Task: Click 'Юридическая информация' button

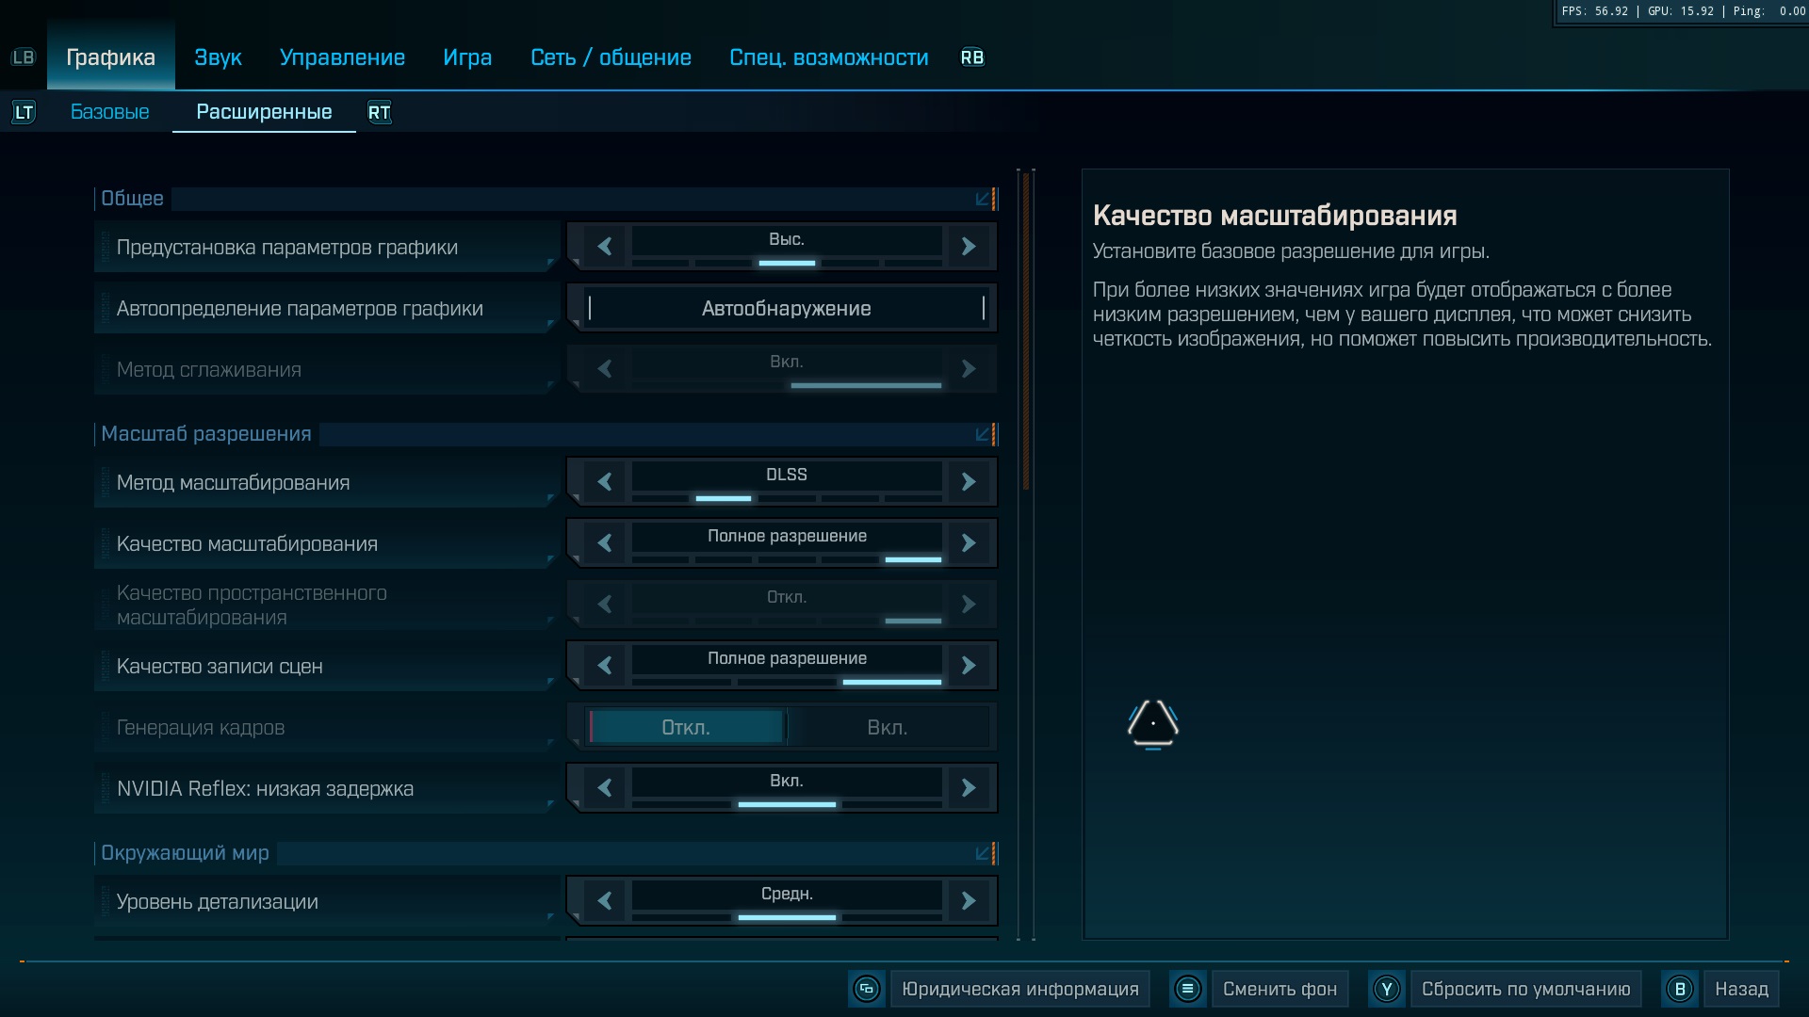Action: (1019, 989)
